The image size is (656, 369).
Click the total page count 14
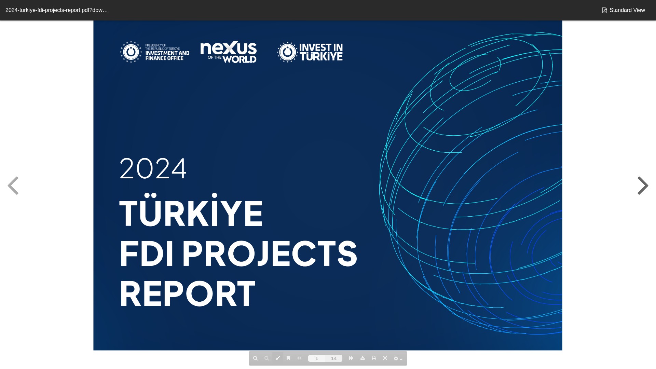[x=334, y=358]
